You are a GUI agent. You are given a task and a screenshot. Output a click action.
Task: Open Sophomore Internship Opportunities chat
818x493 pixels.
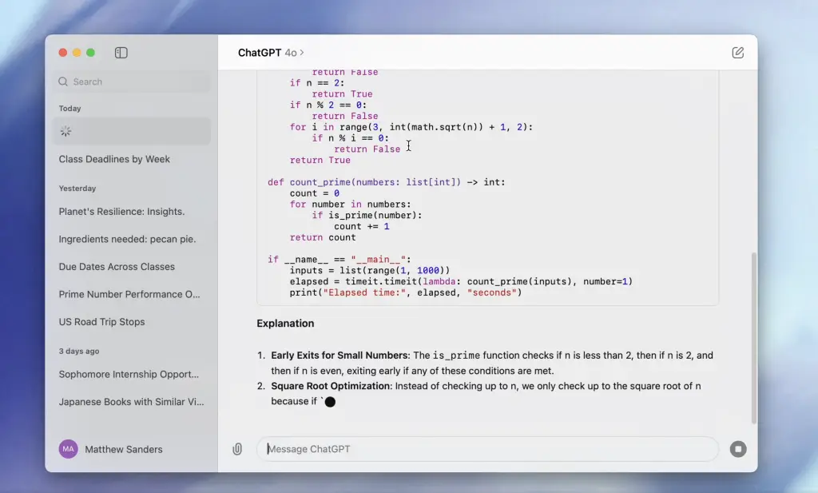(129, 374)
